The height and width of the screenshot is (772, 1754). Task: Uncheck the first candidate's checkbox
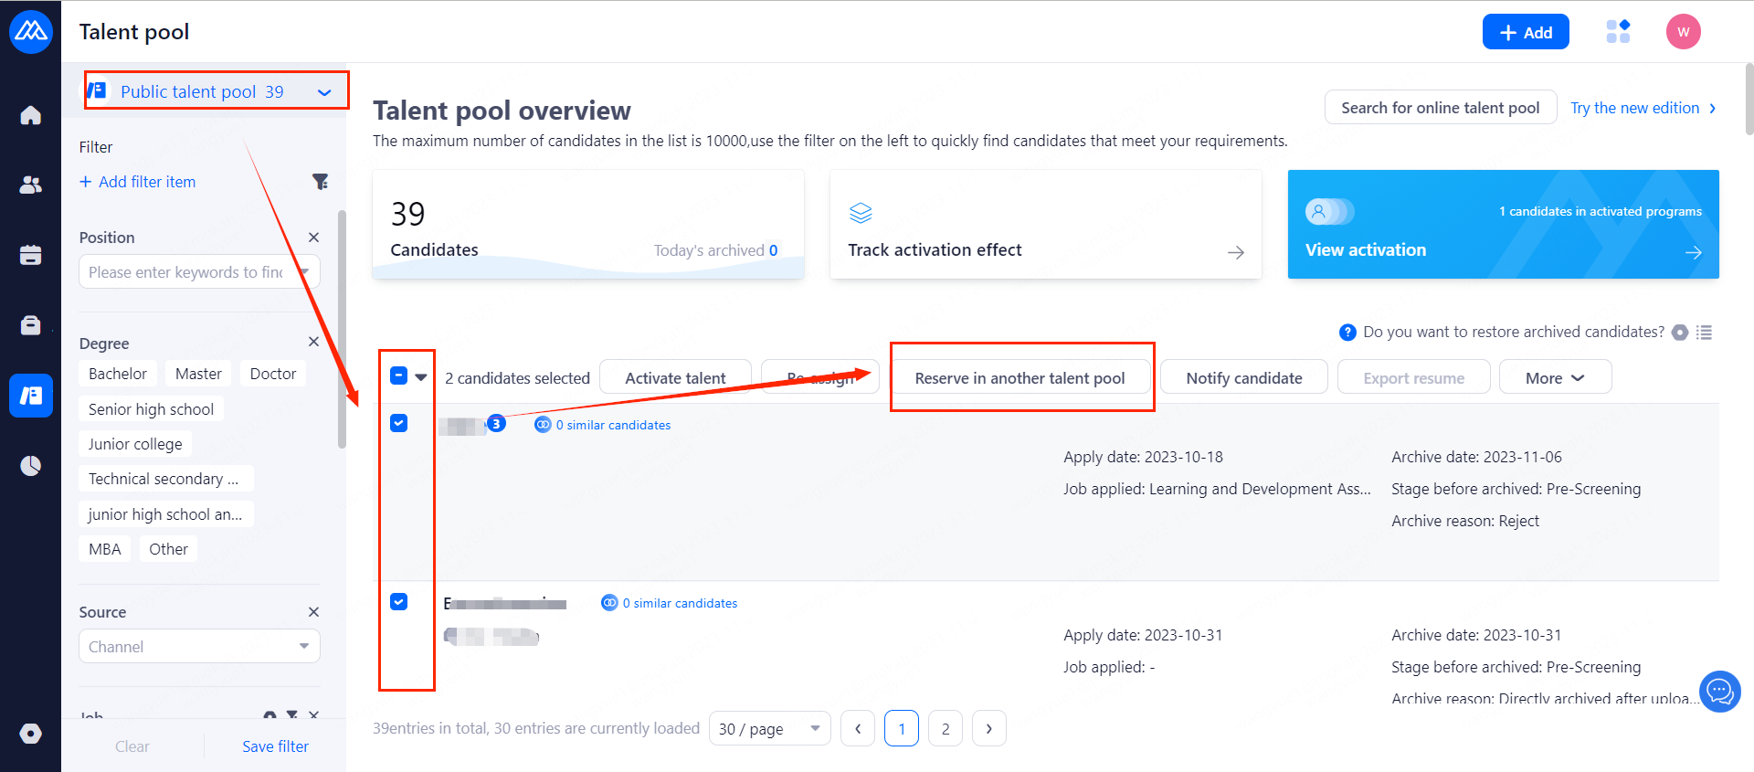[399, 423]
